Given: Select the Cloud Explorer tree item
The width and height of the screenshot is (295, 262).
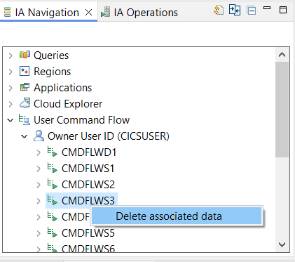Looking at the screenshot, I should coord(68,104).
